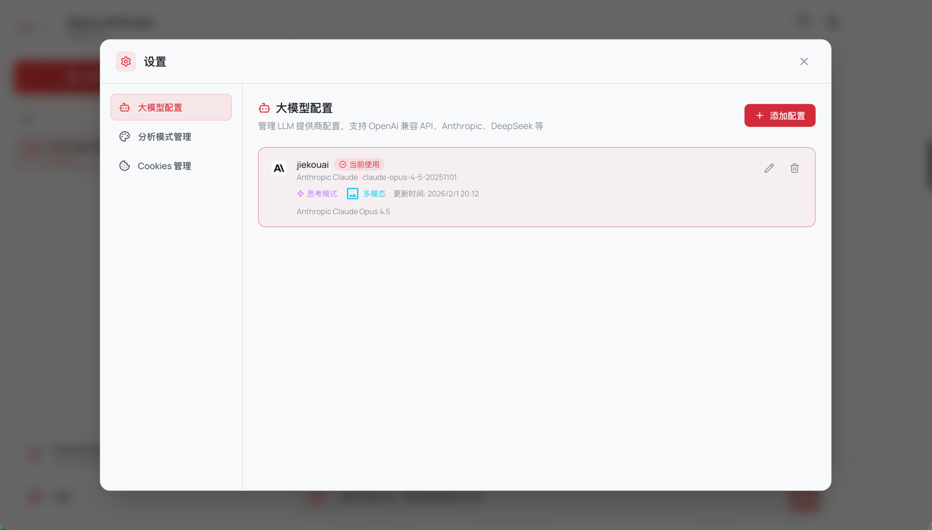932x530 pixels.
Task: Click the 添加配置 button
Action: [780, 116]
